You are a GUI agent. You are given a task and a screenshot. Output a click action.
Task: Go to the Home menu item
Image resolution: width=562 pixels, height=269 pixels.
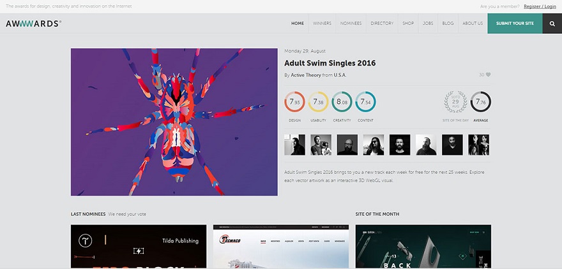(298, 24)
